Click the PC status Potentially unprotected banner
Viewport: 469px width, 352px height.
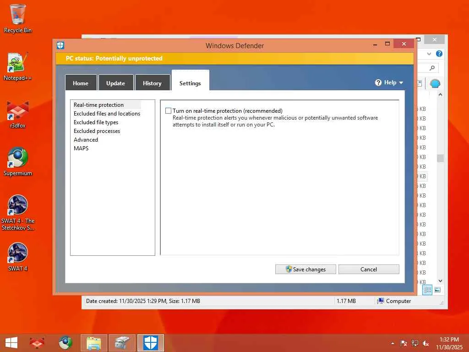(235, 58)
